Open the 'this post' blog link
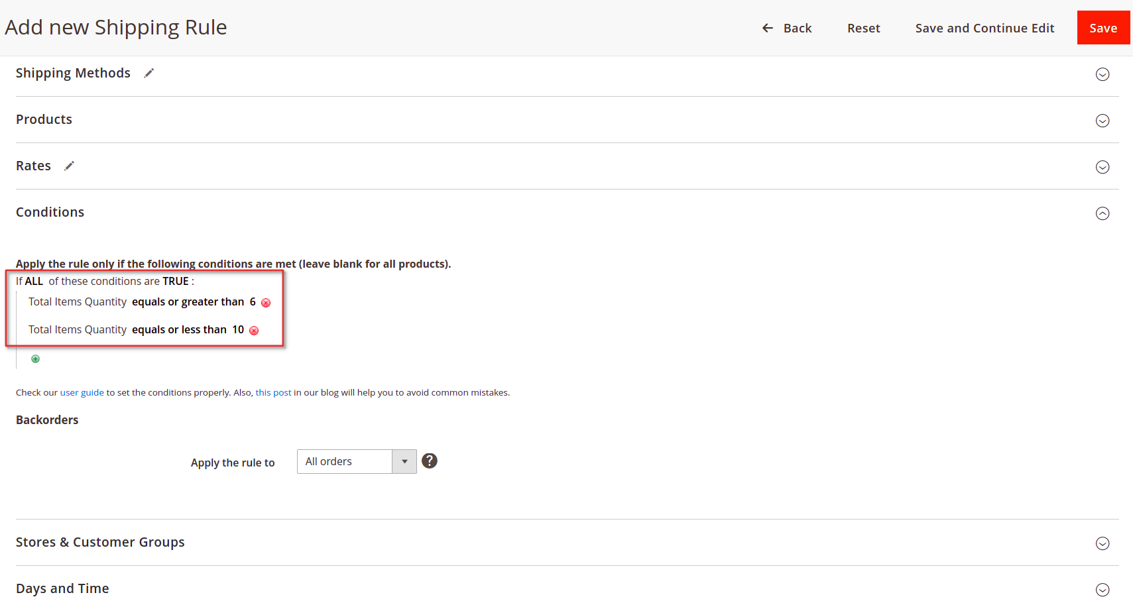 [273, 392]
